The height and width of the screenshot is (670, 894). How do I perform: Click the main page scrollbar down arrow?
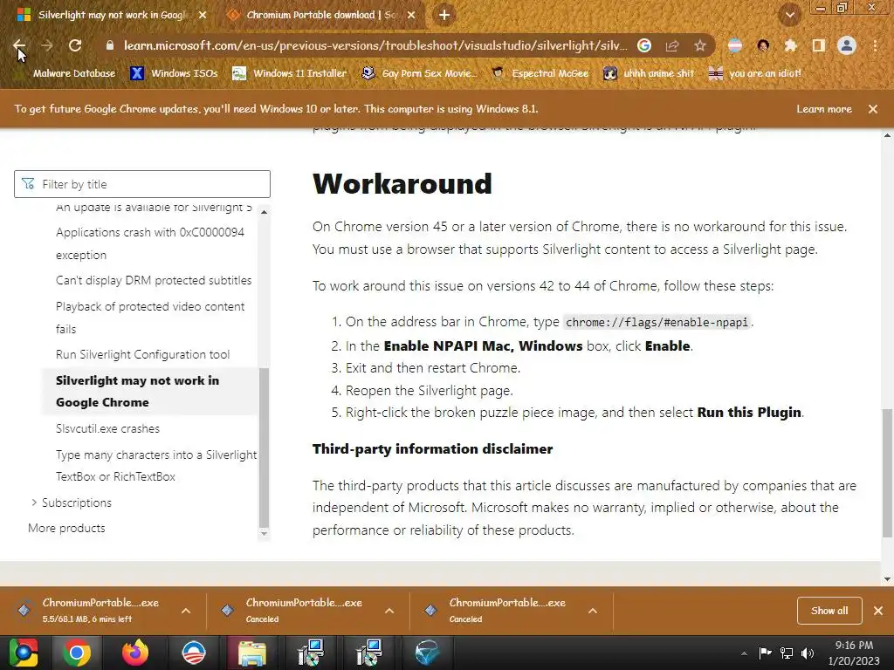(x=887, y=579)
